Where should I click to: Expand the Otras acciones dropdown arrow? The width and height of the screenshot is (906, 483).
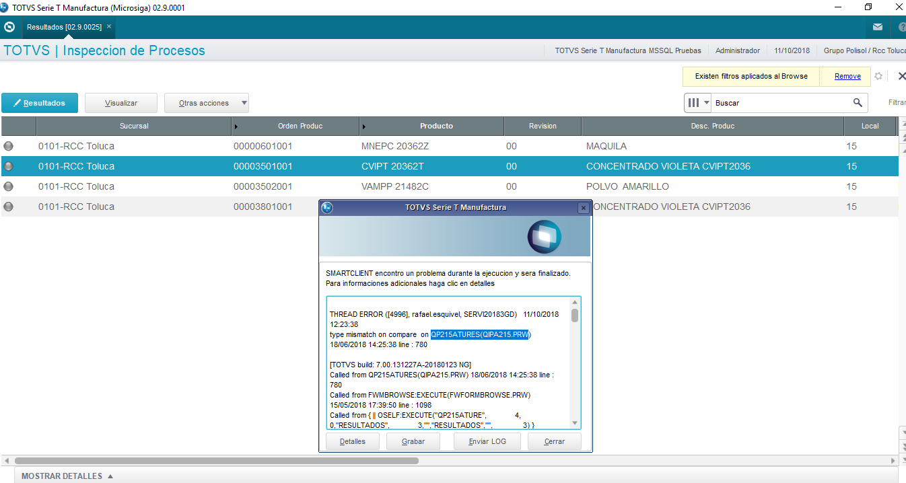[x=244, y=103]
